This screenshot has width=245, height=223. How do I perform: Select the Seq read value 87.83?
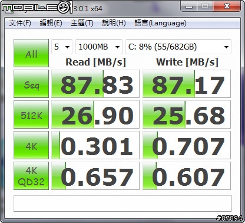point(95,84)
